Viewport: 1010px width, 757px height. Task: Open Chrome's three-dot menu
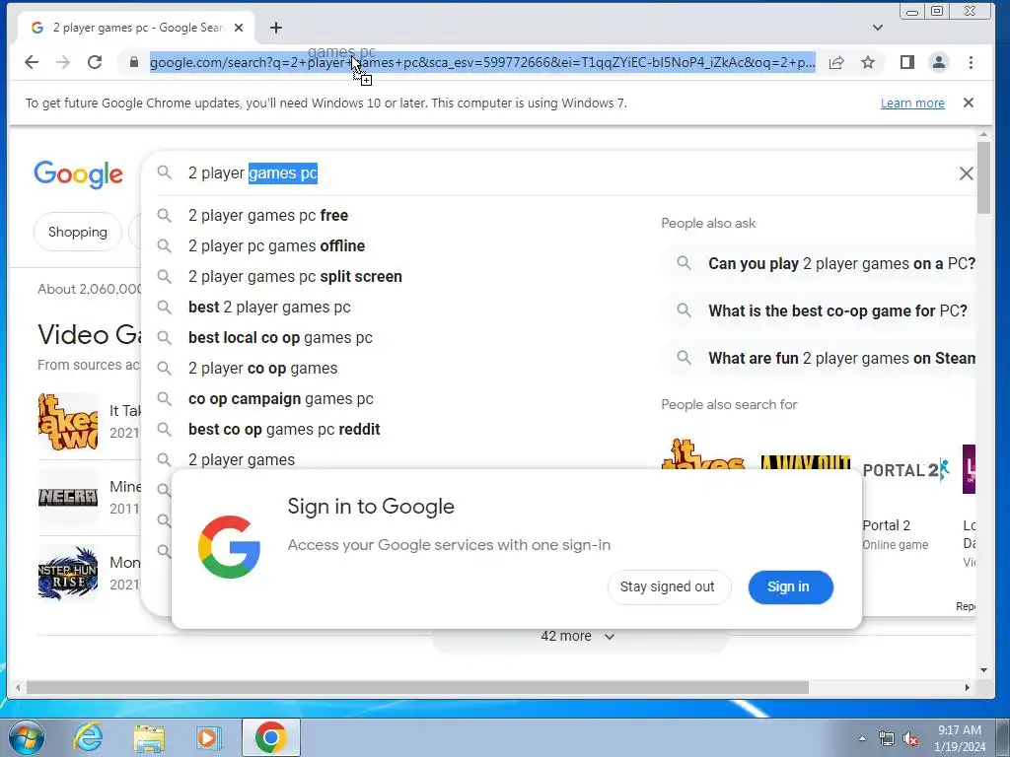971,62
